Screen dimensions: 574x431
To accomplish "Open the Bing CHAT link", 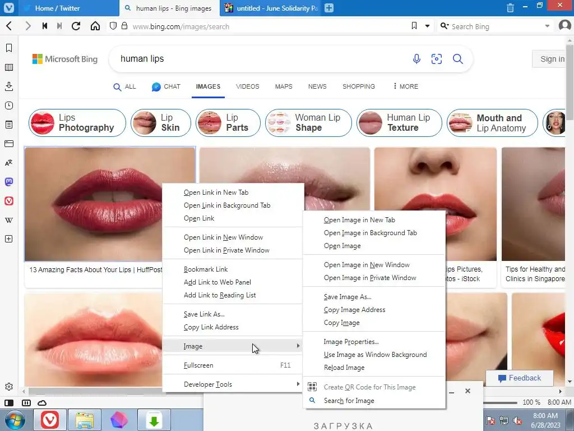I will [166, 86].
